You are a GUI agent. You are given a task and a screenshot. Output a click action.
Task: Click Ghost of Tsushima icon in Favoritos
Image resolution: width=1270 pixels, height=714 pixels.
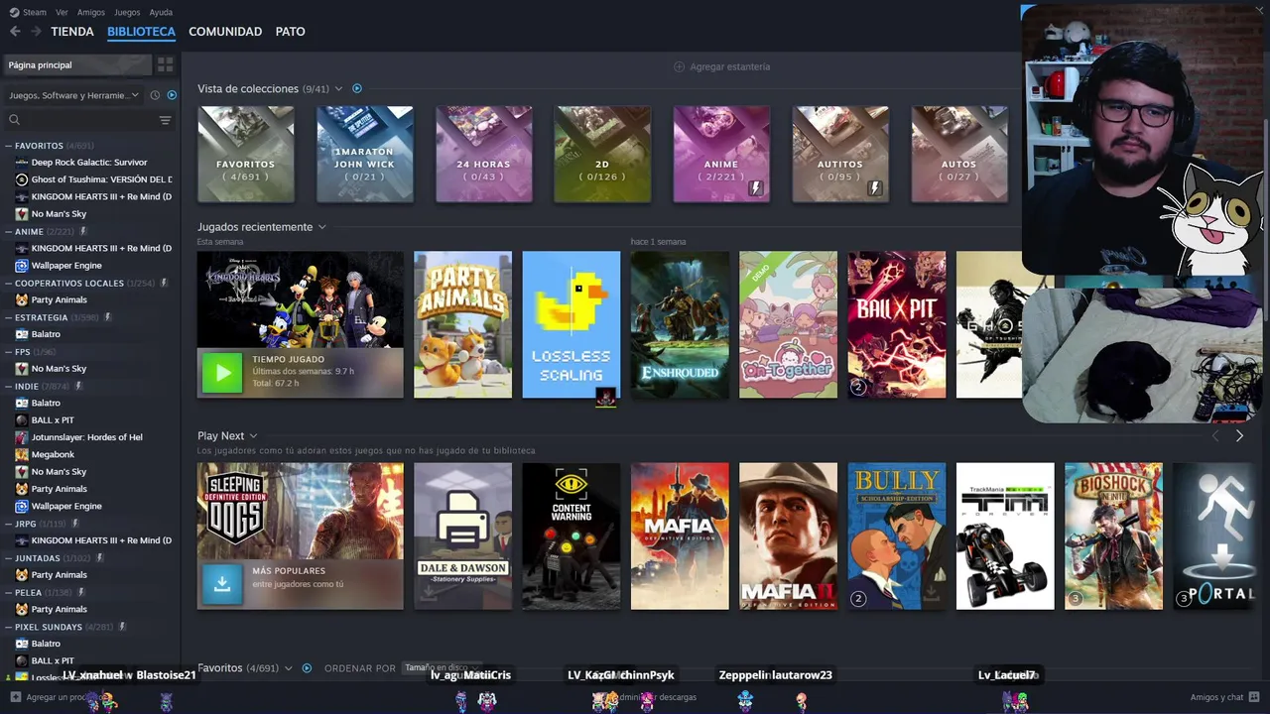point(22,179)
